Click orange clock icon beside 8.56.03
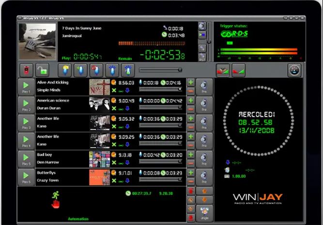 coord(113,83)
